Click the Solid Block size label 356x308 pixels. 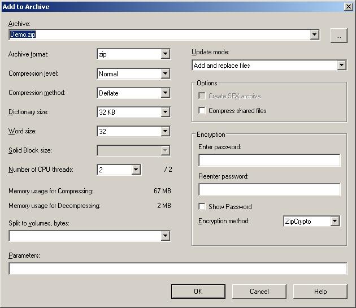[30, 150]
